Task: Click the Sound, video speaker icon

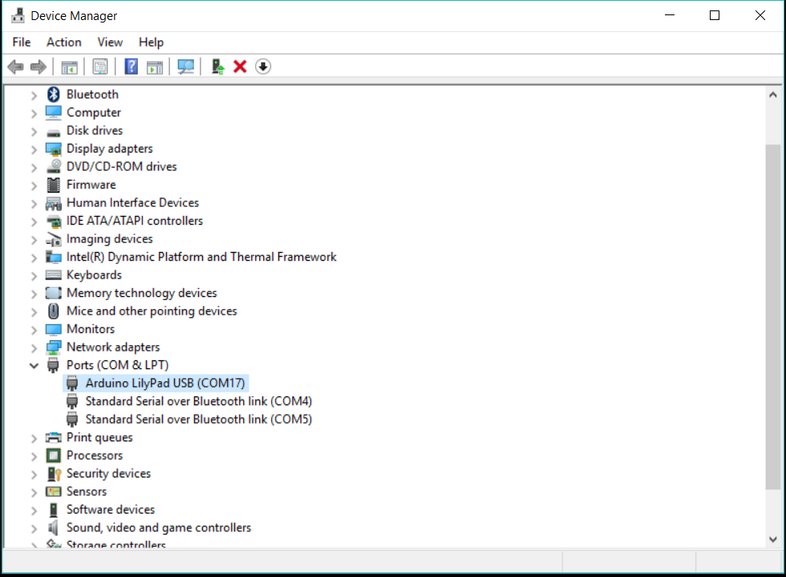Action: click(x=53, y=528)
